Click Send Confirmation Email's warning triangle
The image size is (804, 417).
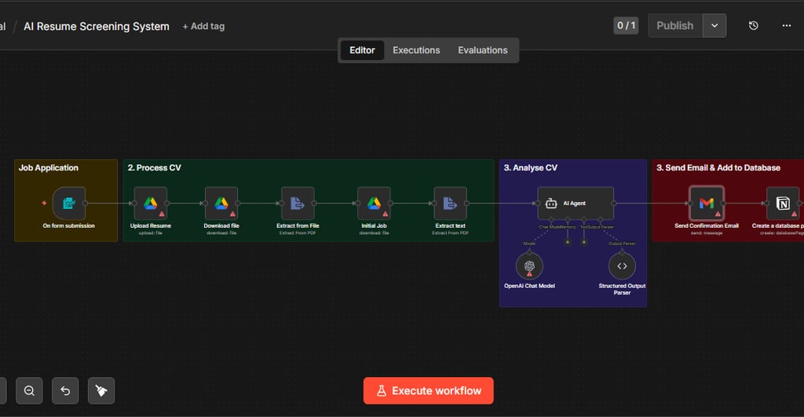pos(718,214)
